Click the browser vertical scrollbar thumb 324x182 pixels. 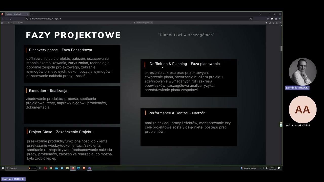[x=281, y=49]
